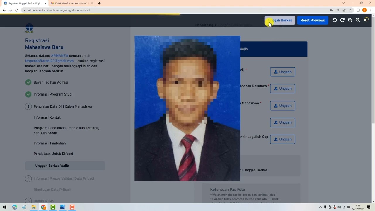The image size is (375, 211).
Task: Open File Explorer from the taskbar
Action: (34, 207)
